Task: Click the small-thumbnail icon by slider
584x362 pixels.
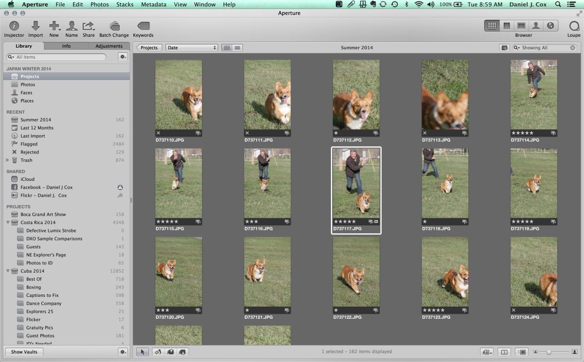Action: pyautogui.click(x=536, y=352)
